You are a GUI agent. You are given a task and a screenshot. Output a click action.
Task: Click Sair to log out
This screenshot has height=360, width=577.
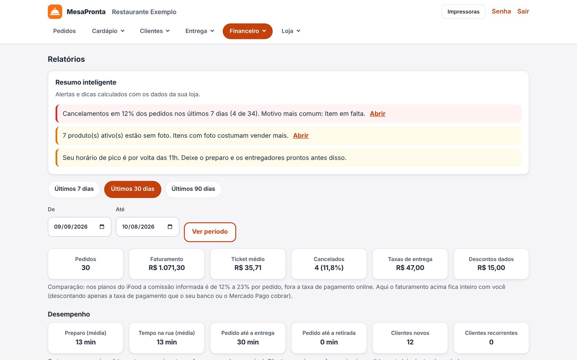(523, 12)
